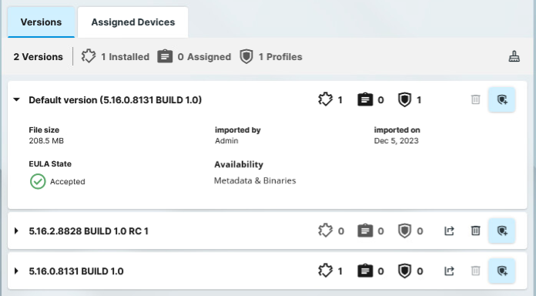
Task: Select the Versions tab
Action: point(41,22)
